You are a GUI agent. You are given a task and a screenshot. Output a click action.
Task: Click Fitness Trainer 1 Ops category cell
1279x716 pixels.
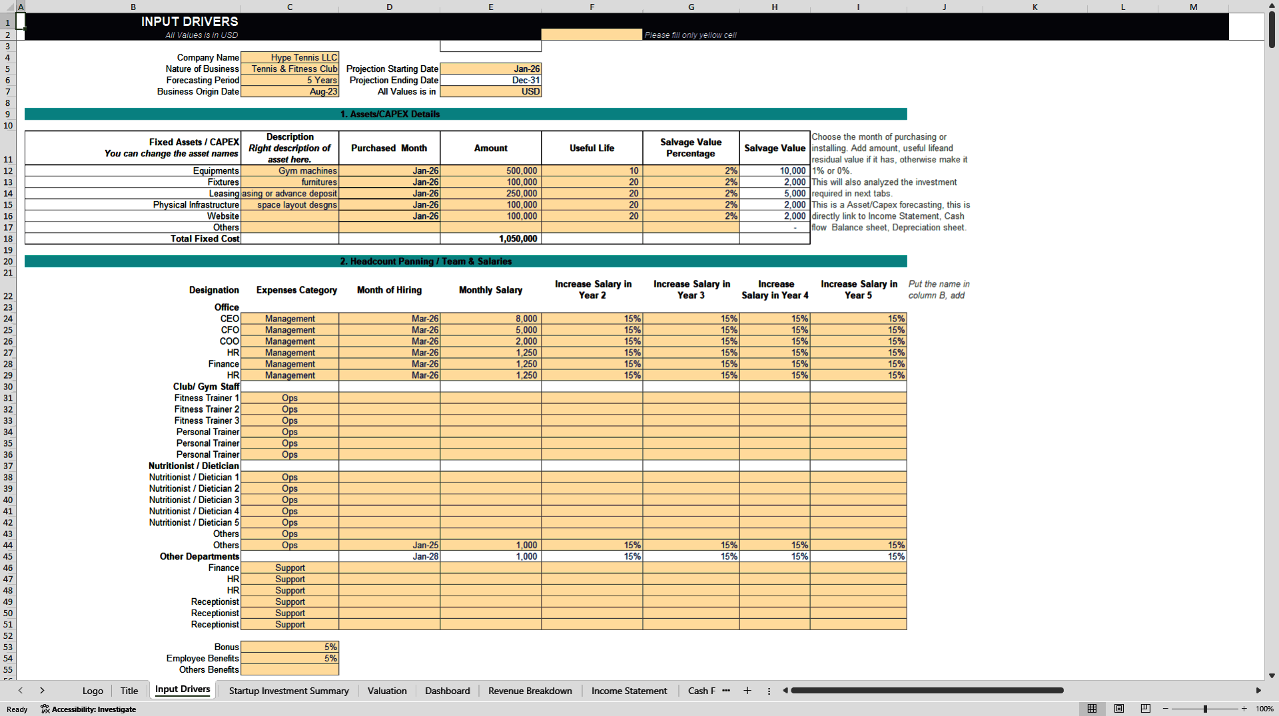(x=290, y=398)
